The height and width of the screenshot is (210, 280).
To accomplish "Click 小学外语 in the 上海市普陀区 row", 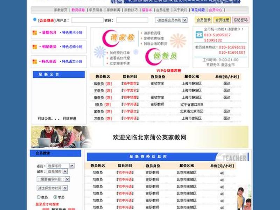I will coord(130,118).
